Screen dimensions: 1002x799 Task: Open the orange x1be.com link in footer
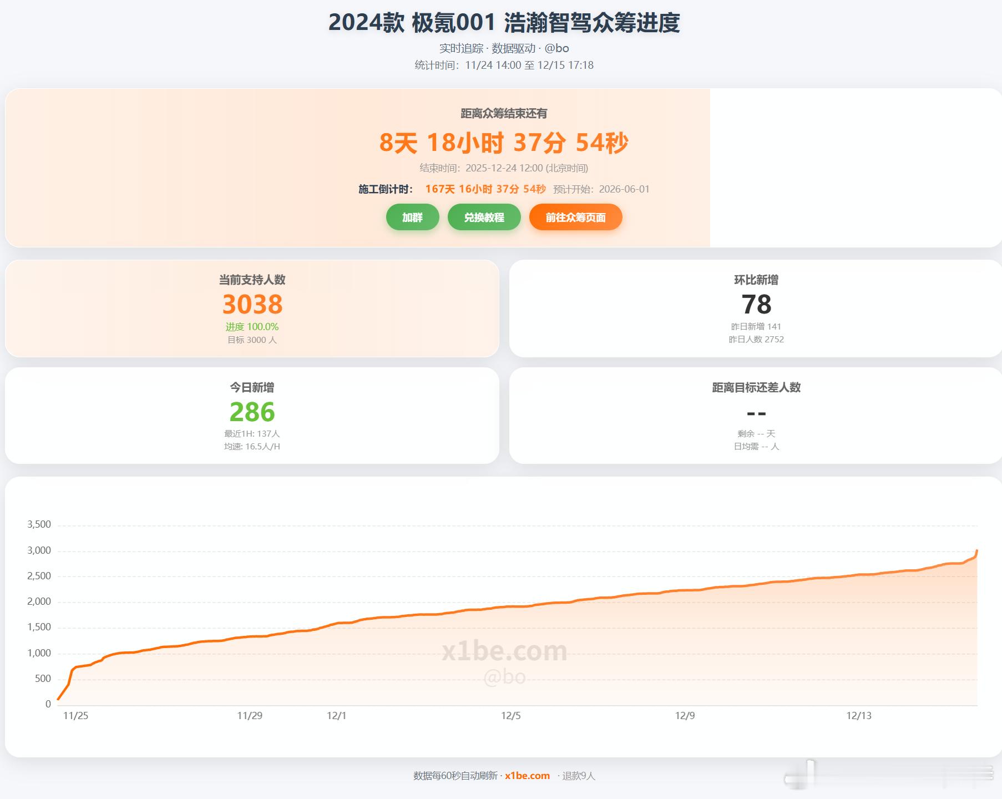(527, 776)
